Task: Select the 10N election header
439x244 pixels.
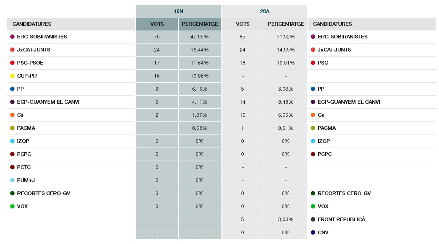Action: [178, 11]
